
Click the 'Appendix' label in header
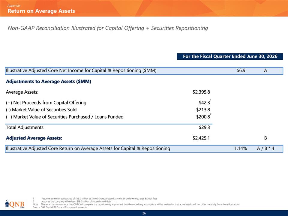[14, 5]
